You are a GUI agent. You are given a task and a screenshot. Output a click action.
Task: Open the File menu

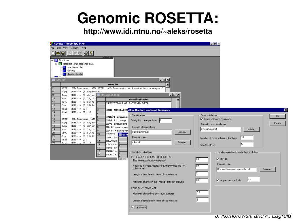point(52,48)
